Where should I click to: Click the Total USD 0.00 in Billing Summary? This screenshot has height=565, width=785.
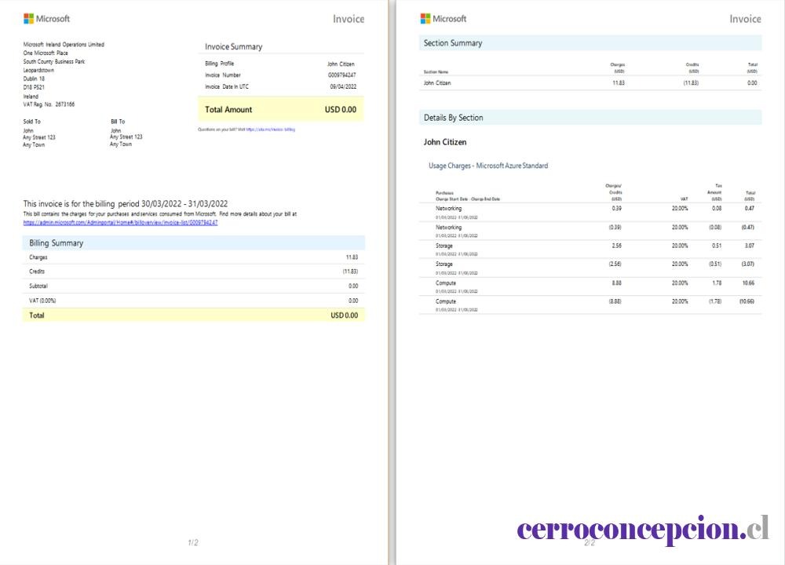(344, 315)
